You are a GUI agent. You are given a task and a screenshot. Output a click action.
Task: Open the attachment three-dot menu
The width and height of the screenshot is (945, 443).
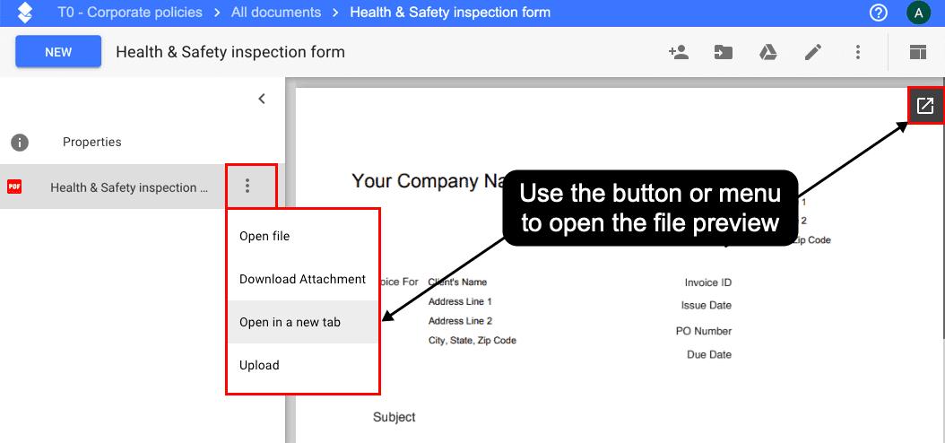coord(247,187)
